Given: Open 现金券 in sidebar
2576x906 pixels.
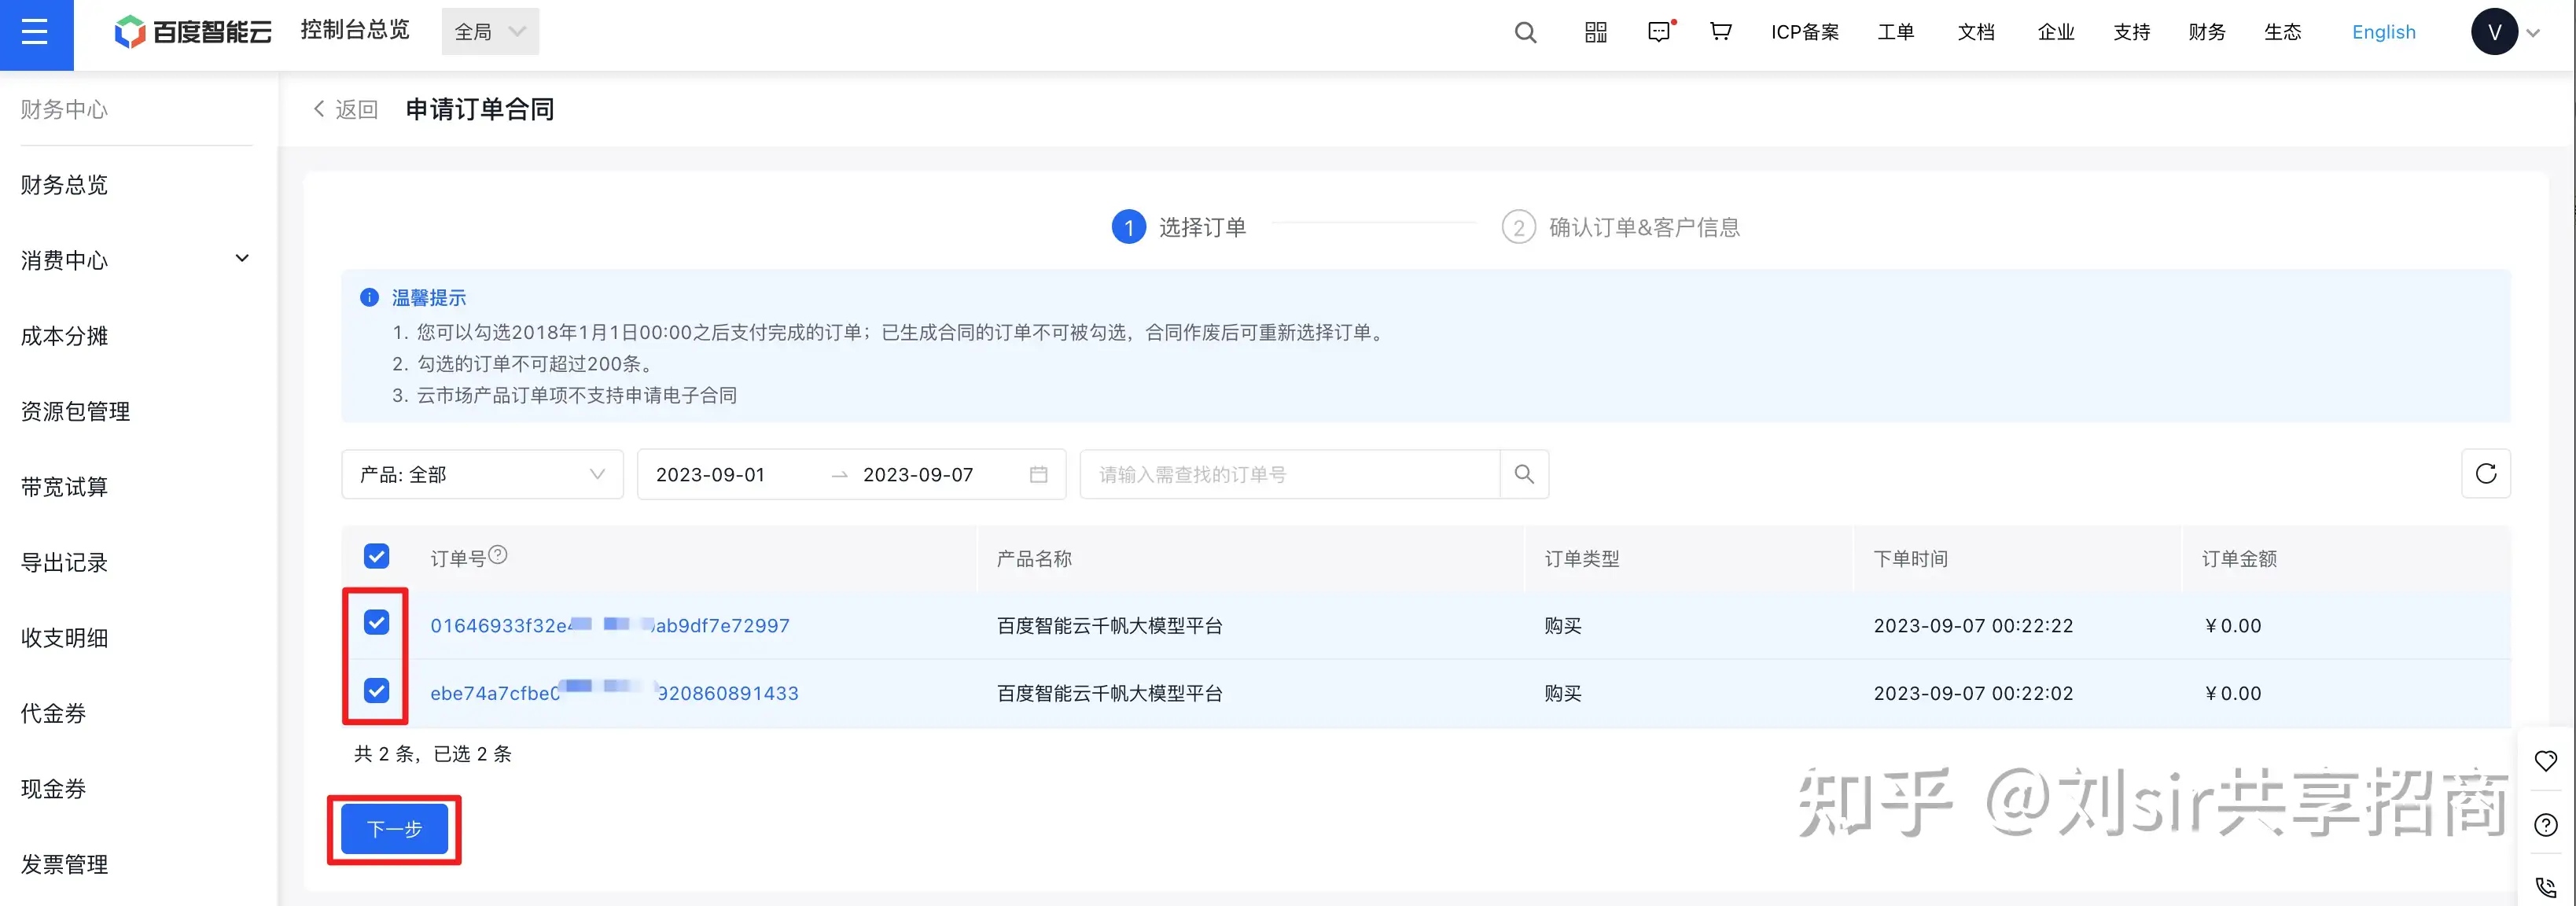Looking at the screenshot, I should 53,789.
